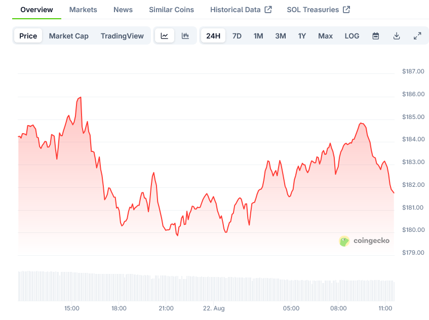
Task: Click external link icon beside Historical Data
Action: tap(268, 10)
